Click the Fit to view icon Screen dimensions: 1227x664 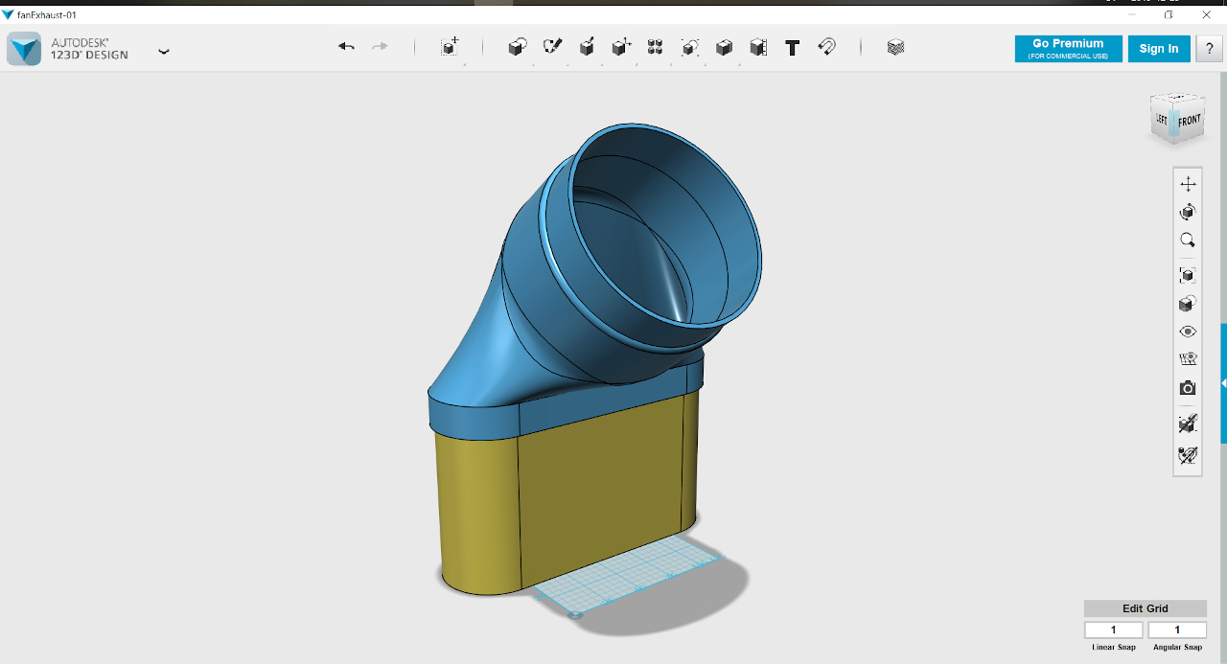tap(1188, 275)
